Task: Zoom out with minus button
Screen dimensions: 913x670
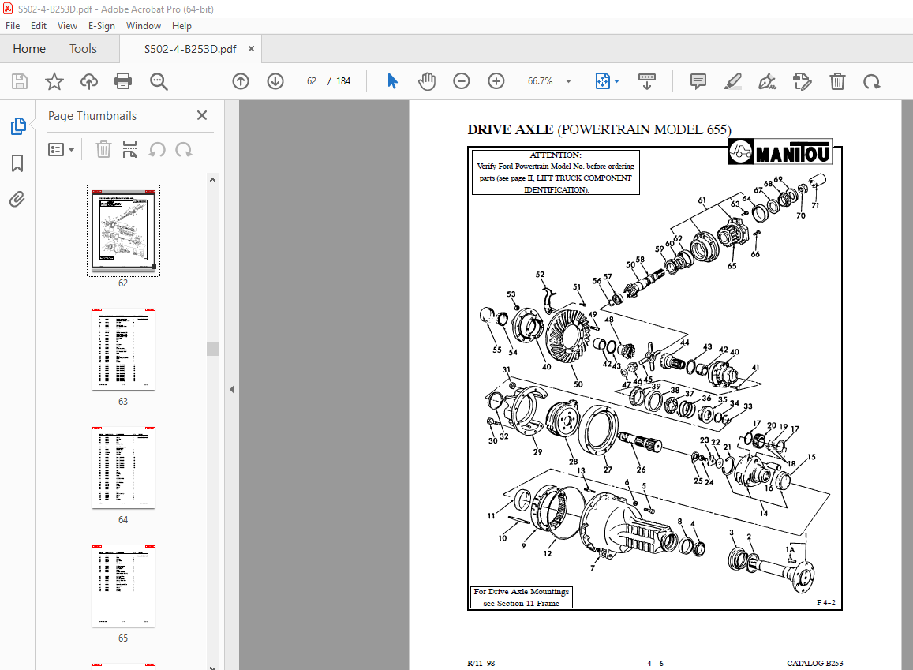Action: pyautogui.click(x=461, y=81)
